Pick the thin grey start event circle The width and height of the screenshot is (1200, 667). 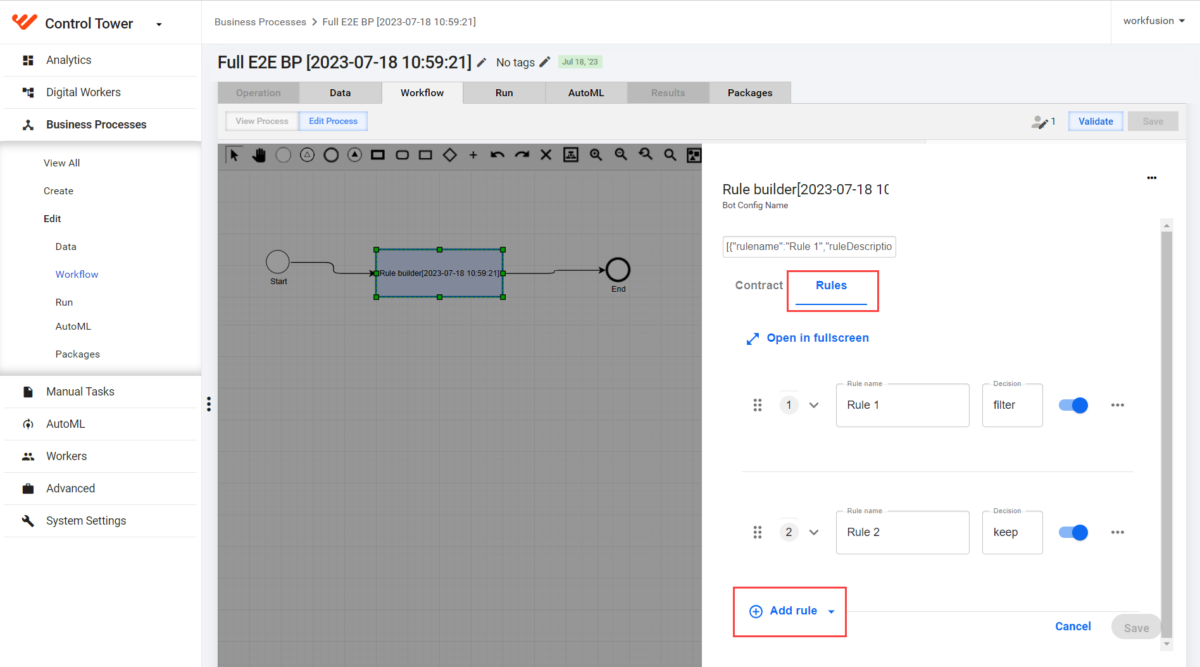[x=283, y=155]
